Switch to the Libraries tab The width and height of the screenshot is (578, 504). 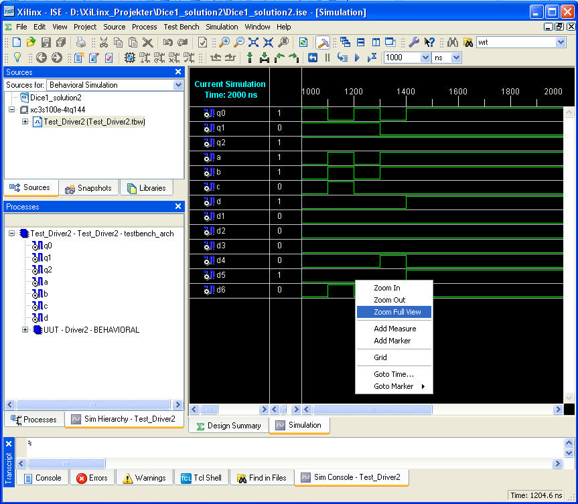pyautogui.click(x=147, y=188)
